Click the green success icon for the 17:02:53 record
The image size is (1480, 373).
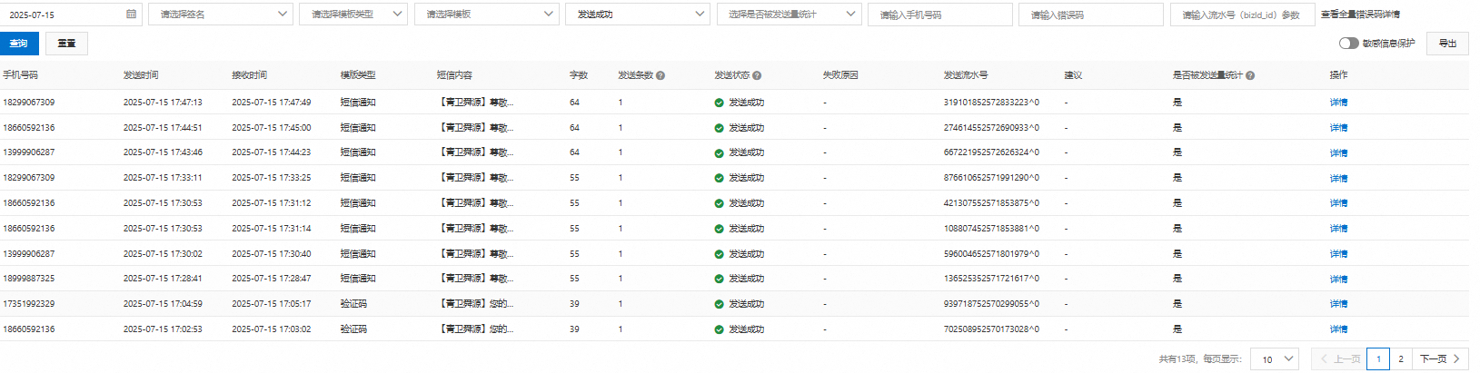[719, 329]
